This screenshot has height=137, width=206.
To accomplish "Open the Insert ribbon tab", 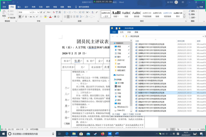I will pos(19,7).
